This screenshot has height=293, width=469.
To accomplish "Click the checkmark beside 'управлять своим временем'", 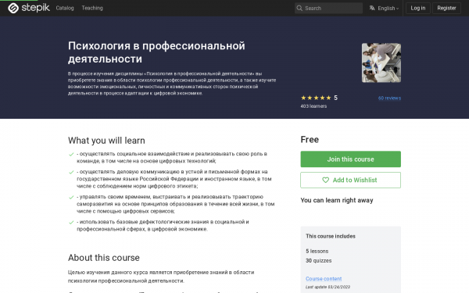I will 71,198.
